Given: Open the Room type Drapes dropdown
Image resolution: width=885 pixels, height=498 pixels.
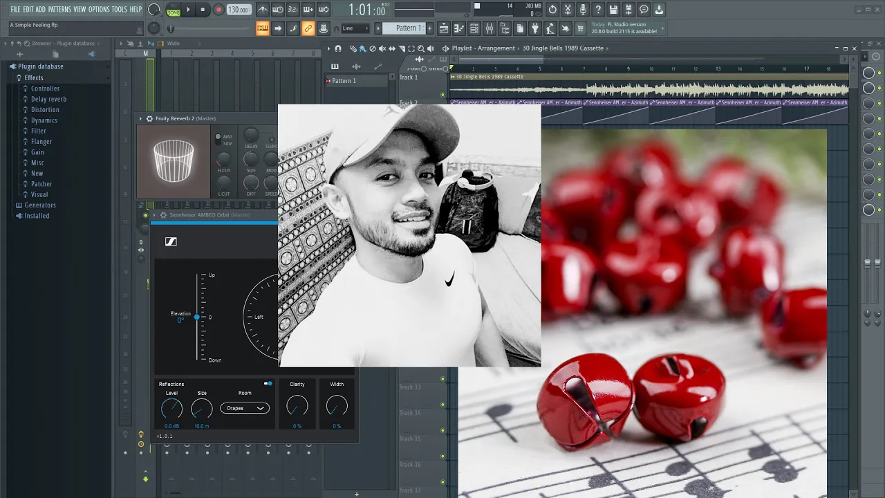Looking at the screenshot, I should [x=245, y=408].
